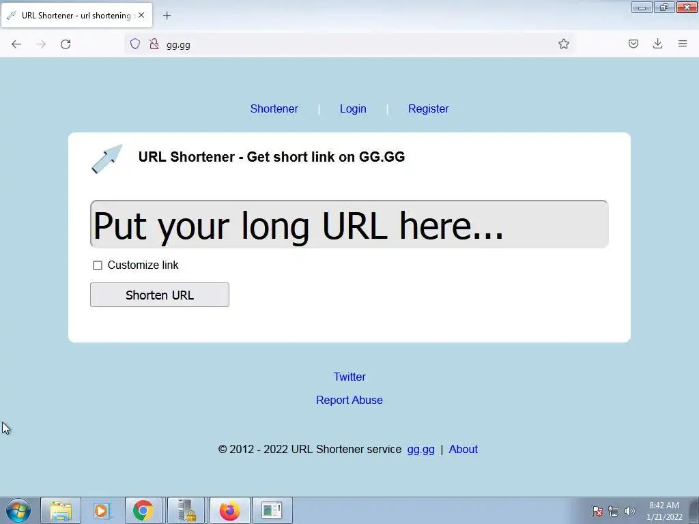The height and width of the screenshot is (524, 699).
Task: Open the Firefox downloads panel
Action: point(657,44)
